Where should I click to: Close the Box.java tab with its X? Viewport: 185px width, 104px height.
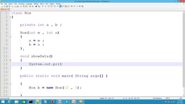pos(8,10)
